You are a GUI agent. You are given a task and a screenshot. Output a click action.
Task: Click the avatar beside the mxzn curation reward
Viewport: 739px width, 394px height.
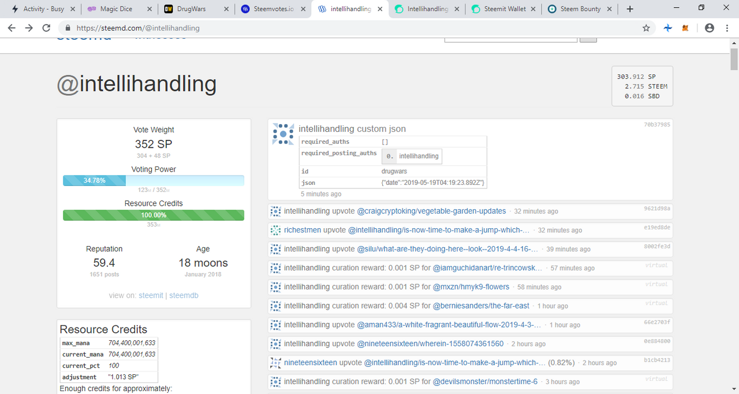[x=276, y=287]
